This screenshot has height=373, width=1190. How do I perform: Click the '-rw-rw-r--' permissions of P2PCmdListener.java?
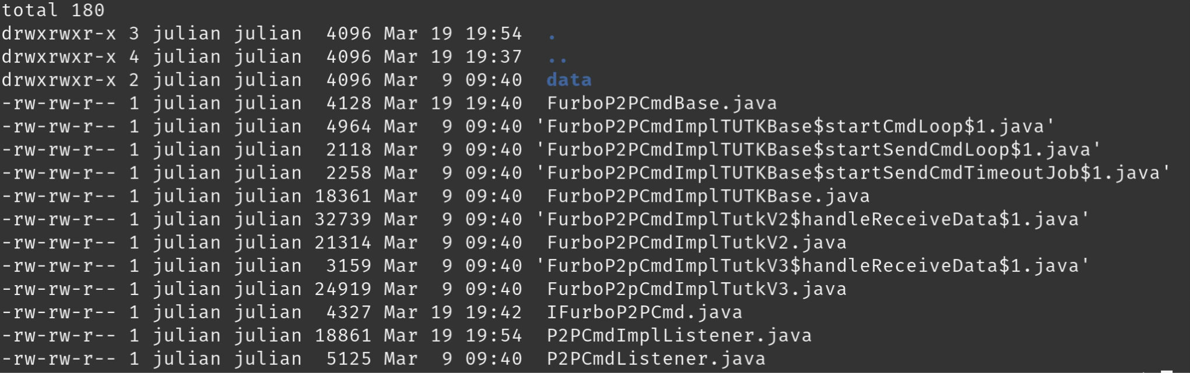click(59, 359)
